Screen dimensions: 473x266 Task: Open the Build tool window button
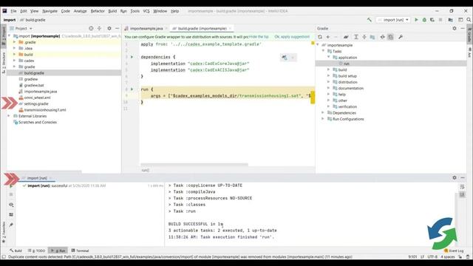16,250
